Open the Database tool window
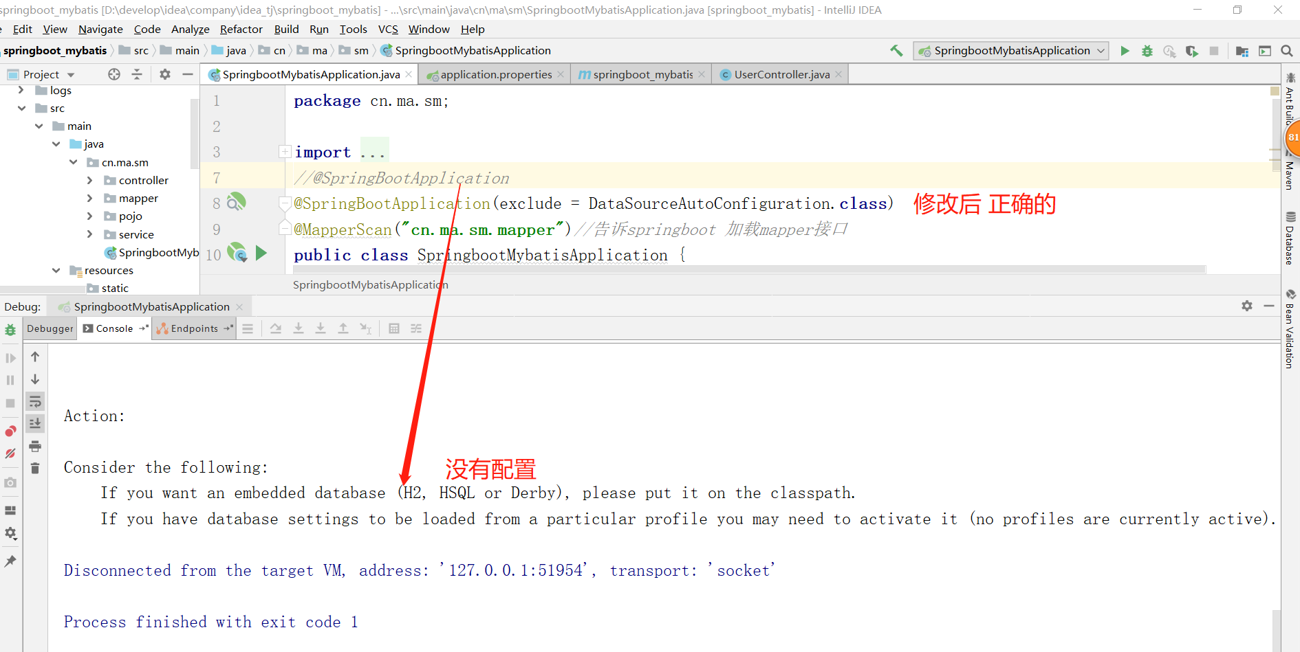Viewport: 1300px width, 652px height. tap(1290, 238)
